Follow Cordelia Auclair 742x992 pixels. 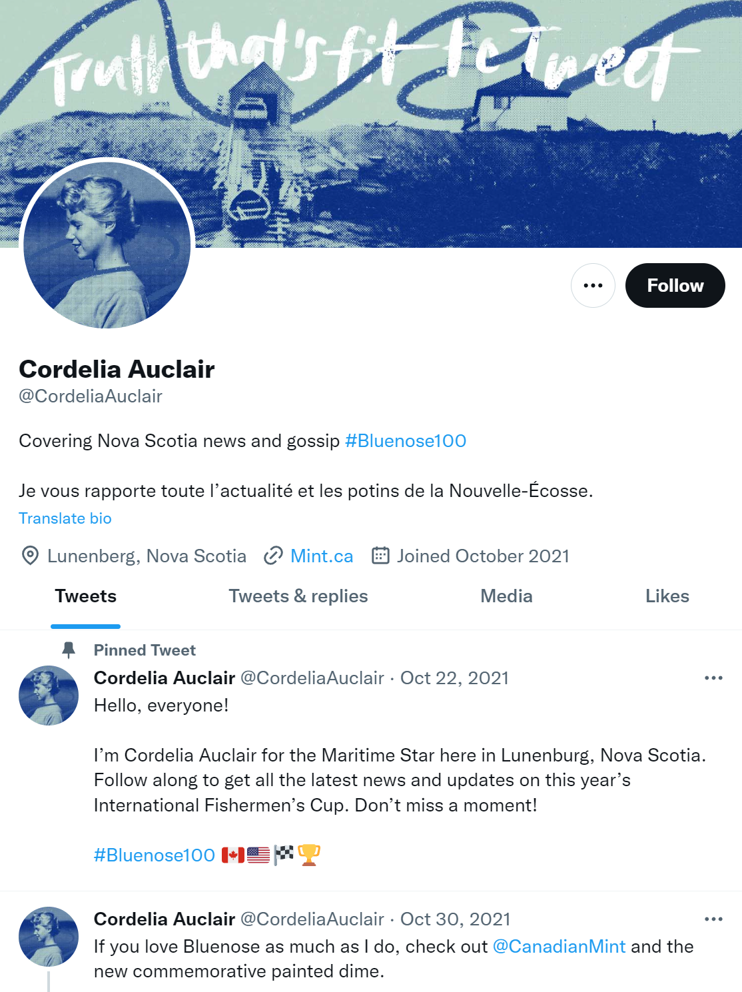point(675,285)
